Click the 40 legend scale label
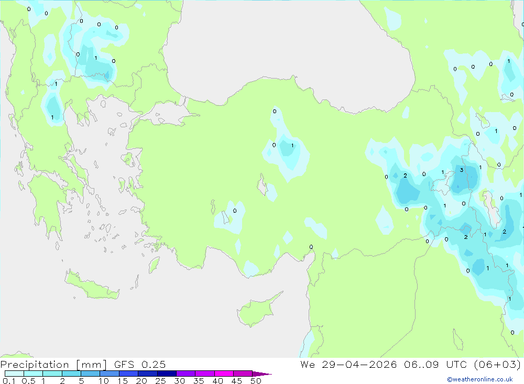The width and height of the screenshot is (524, 384). pyautogui.click(x=217, y=381)
